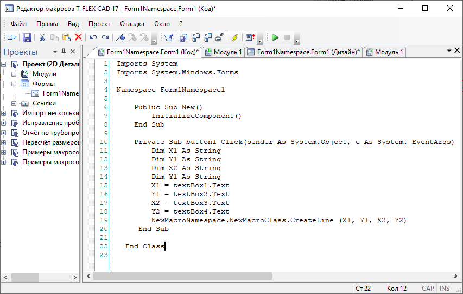
Task: Open the Отладка menu
Action: 132,24
